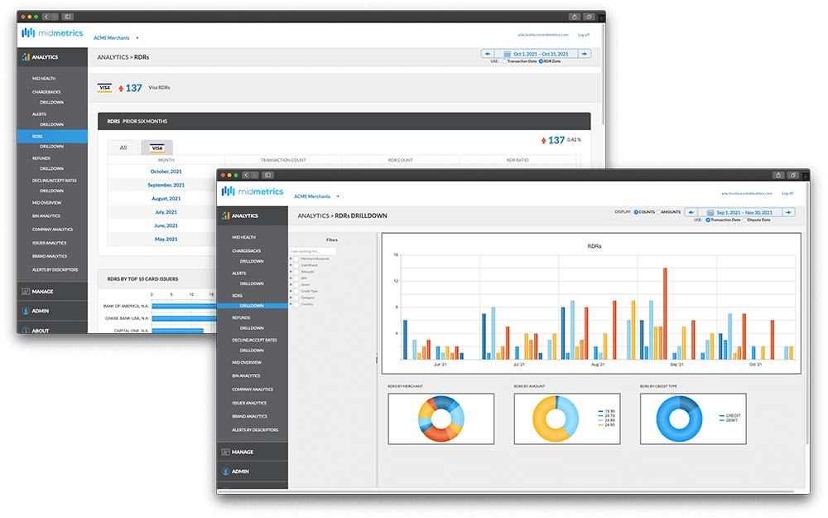Select the Dispute Date radio option

(x=744, y=220)
